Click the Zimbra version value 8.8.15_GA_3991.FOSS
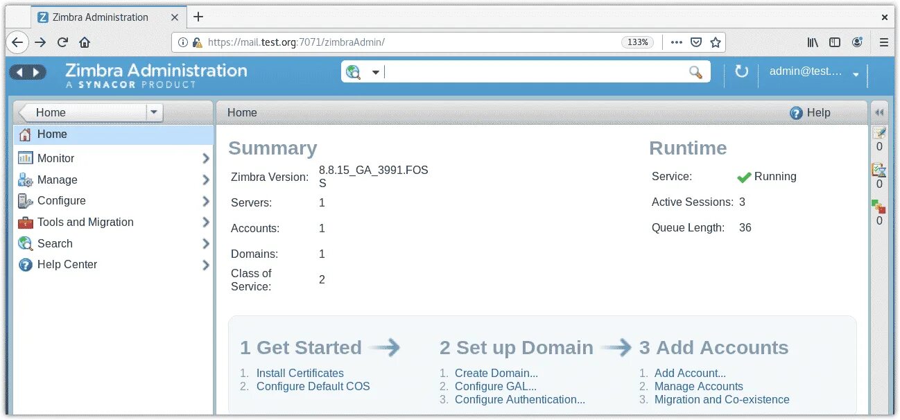 point(373,177)
